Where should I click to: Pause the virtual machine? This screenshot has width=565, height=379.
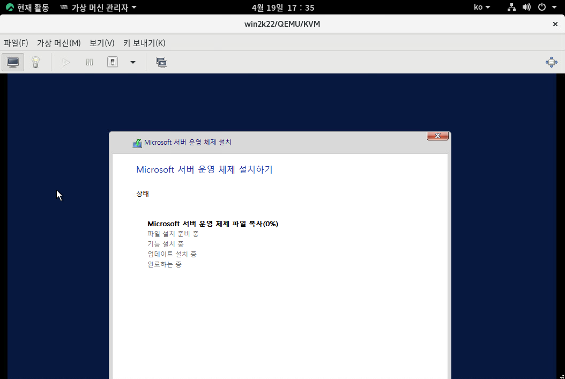[90, 62]
